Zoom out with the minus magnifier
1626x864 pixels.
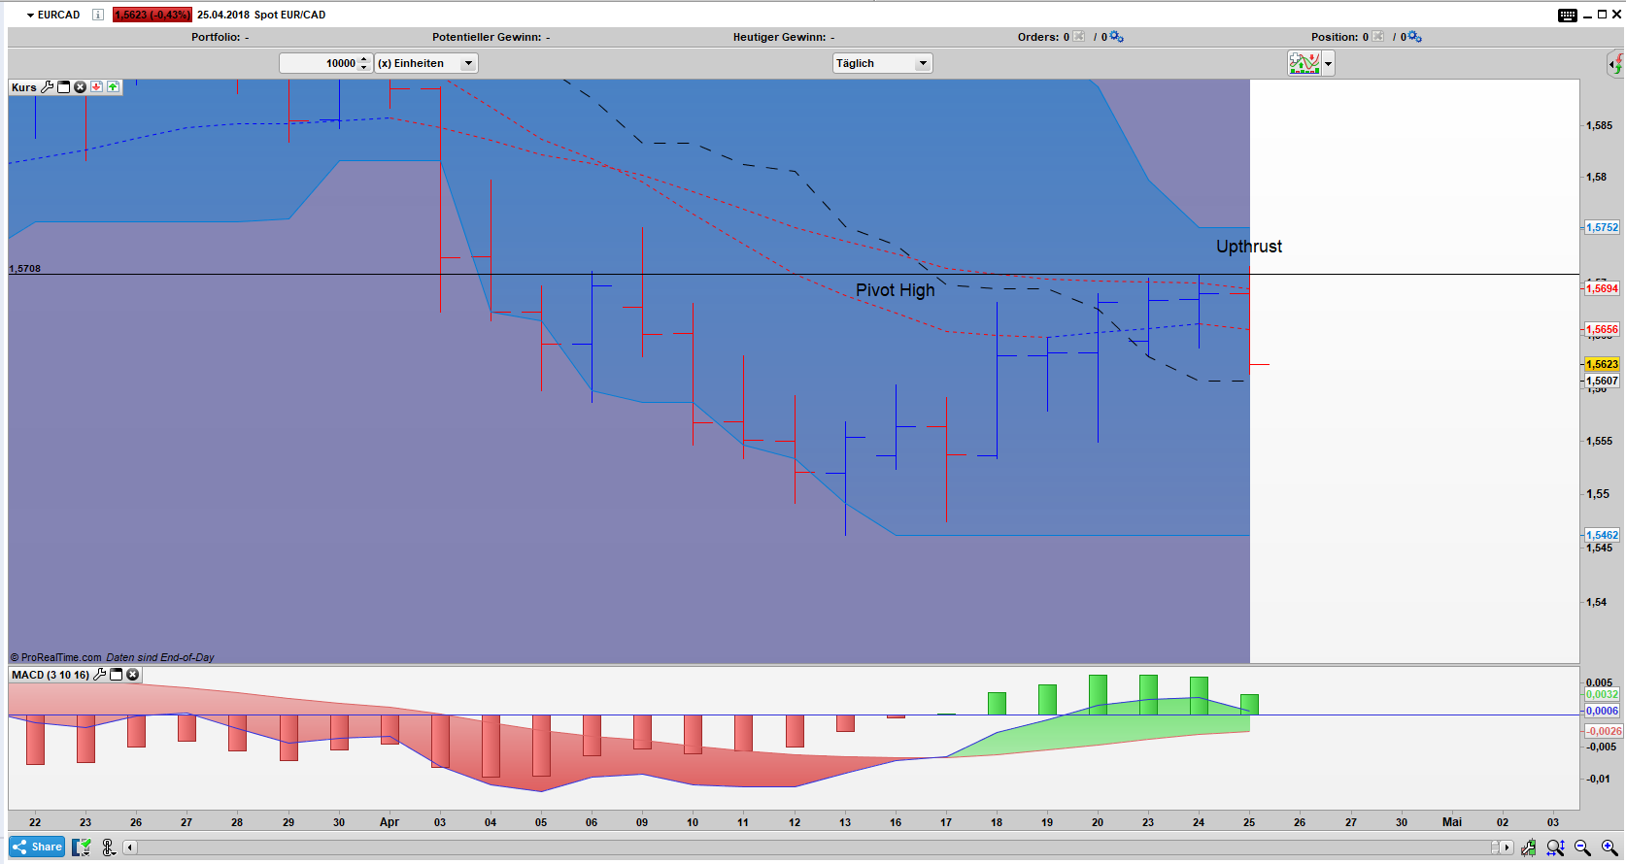click(1582, 847)
